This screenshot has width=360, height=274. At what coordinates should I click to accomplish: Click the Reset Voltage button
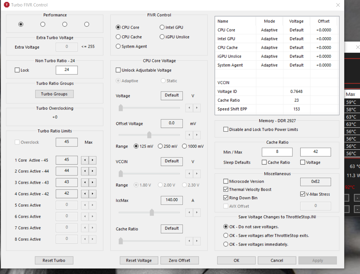point(139,260)
